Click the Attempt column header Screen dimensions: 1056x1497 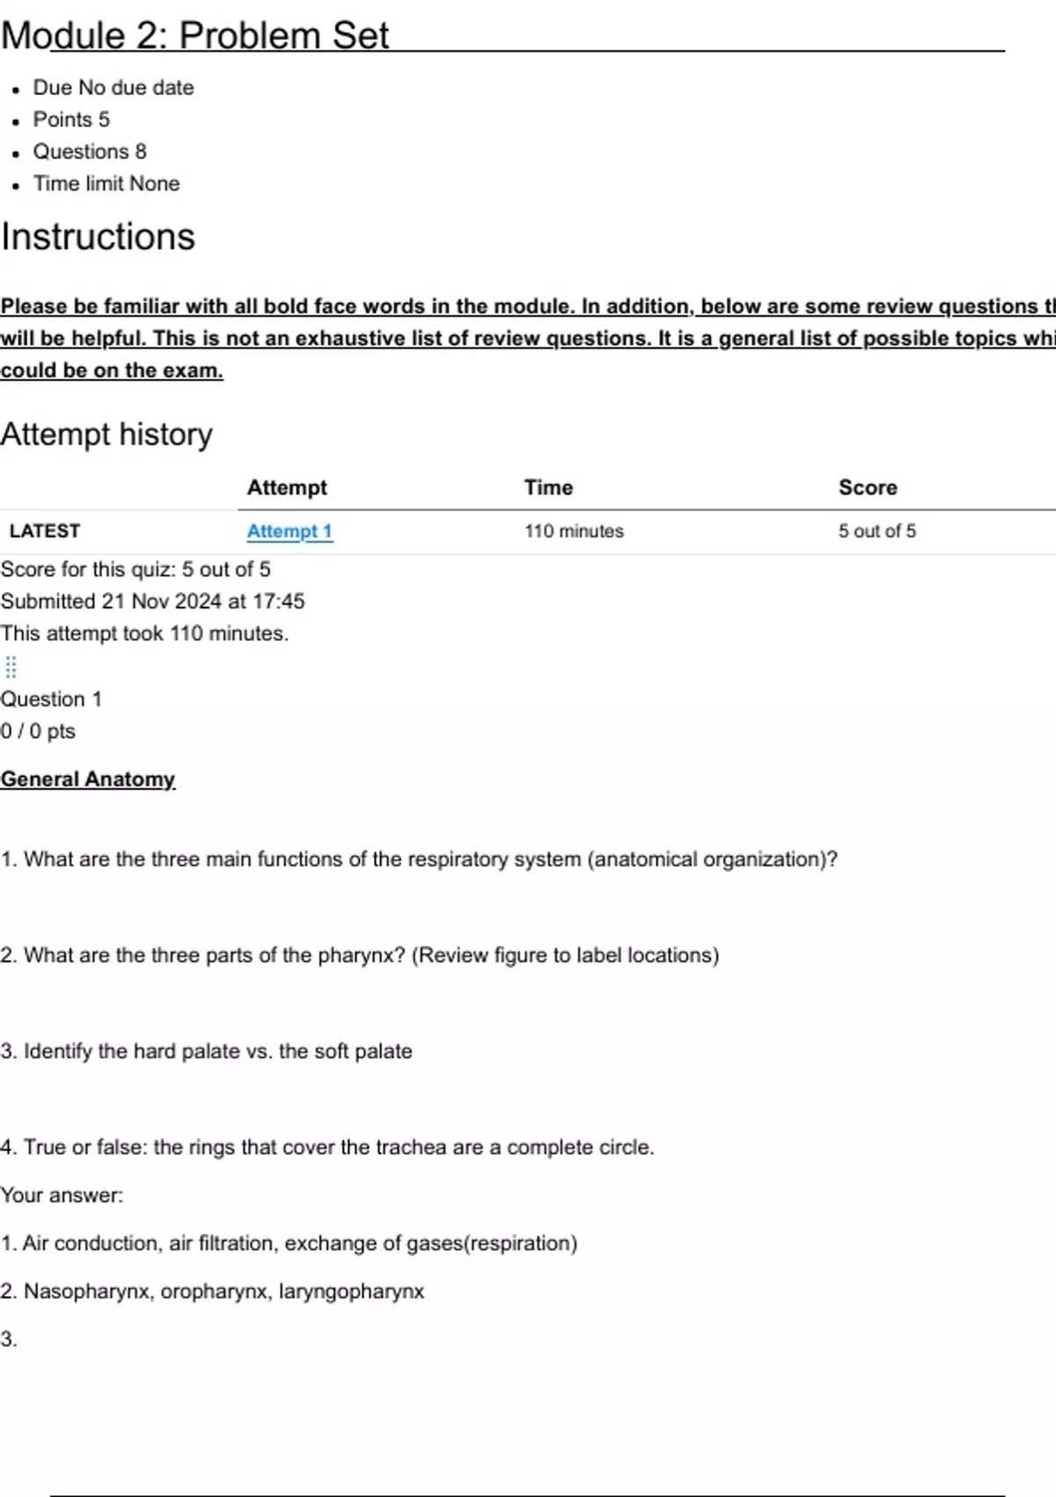(x=287, y=487)
